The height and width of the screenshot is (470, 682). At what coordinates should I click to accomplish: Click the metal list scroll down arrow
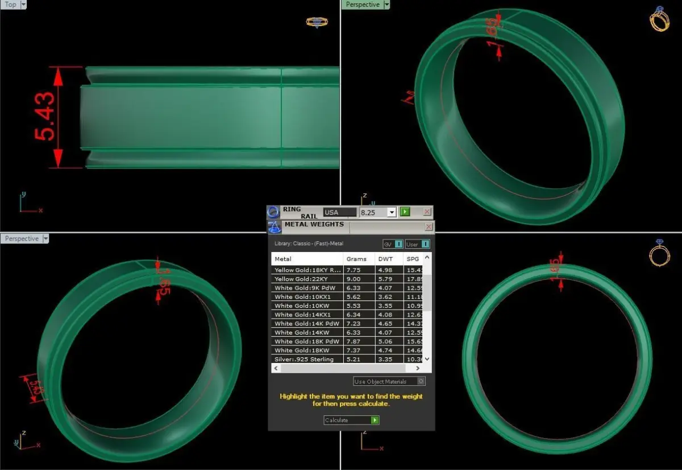[x=428, y=360]
